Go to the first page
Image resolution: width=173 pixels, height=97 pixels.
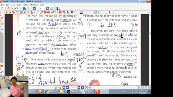64,88
